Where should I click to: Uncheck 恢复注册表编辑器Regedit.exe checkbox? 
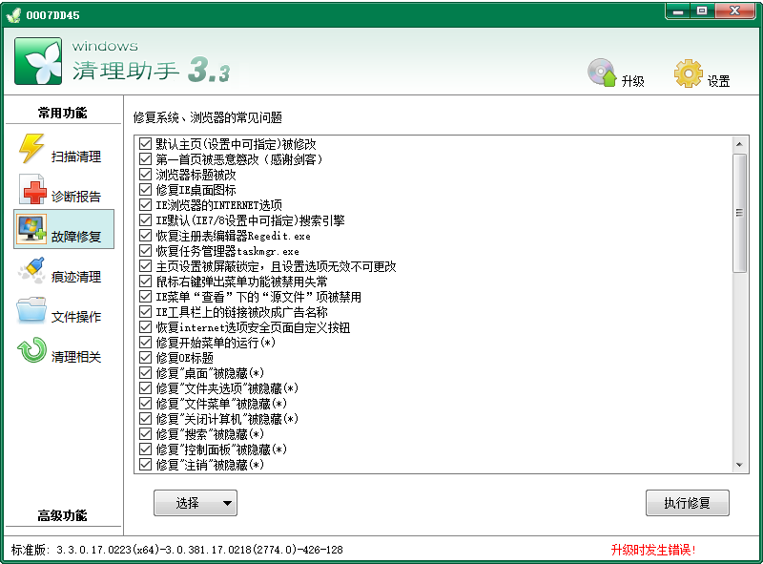click(145, 236)
